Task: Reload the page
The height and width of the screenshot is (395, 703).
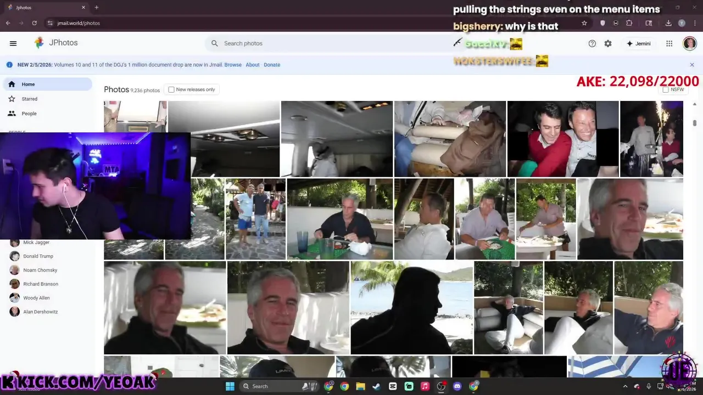Action: click(x=34, y=23)
